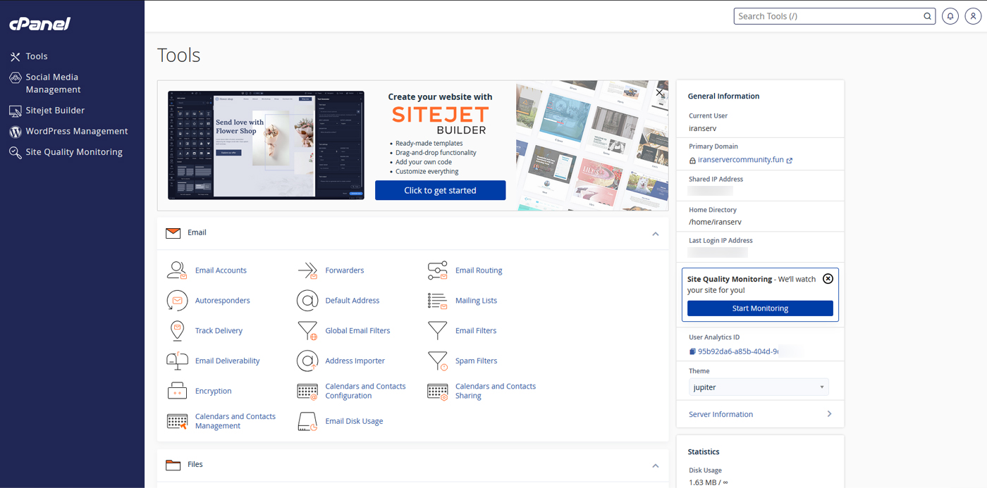This screenshot has width=987, height=488.
Task: Select Sitejet Builder in the sidebar
Action: pos(55,111)
